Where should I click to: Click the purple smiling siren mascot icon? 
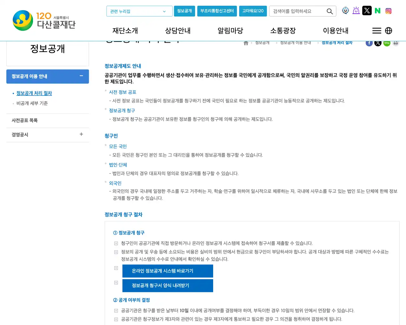point(356,10)
